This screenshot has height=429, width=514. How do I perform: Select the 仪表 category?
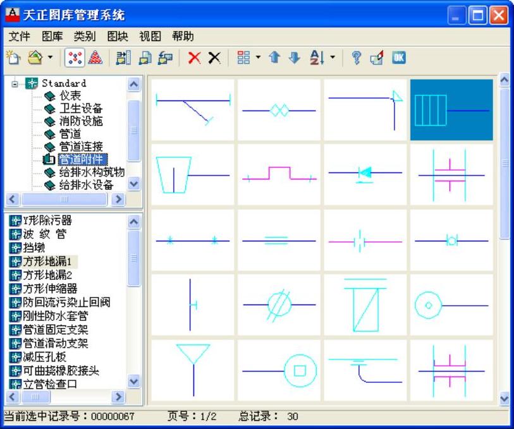[70, 95]
